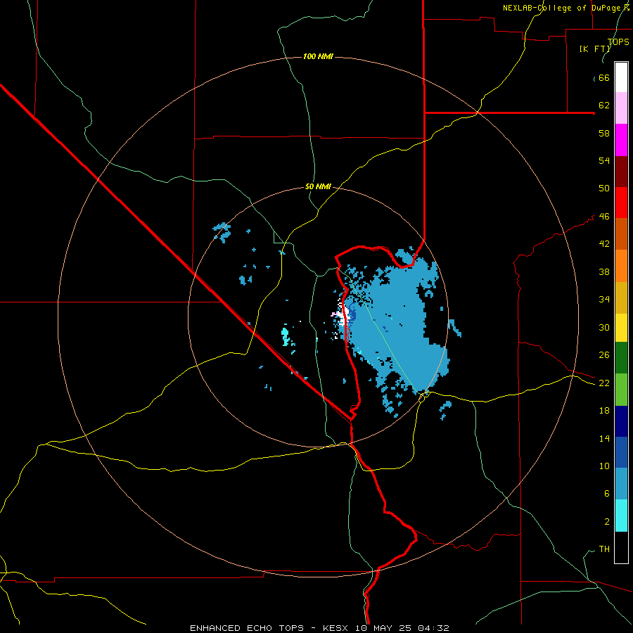Click the '38' legend value
Screen dimensions: 633x633
604,271
